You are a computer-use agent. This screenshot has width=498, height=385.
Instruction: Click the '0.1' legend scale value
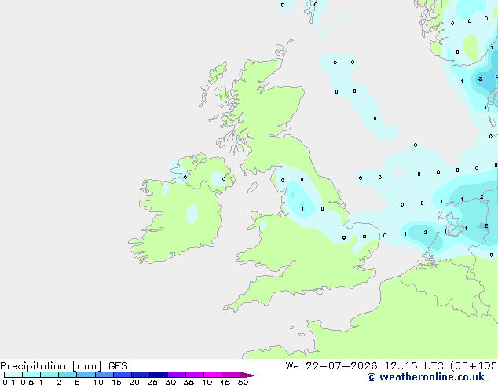tap(9, 382)
